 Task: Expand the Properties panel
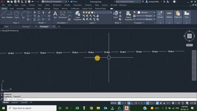click(139, 23)
